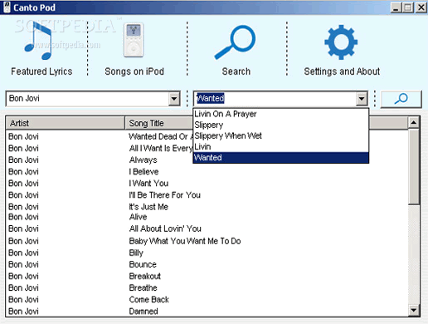428x324 pixels.
Task: Select the 'I Believe' song row
Action: tap(207, 172)
